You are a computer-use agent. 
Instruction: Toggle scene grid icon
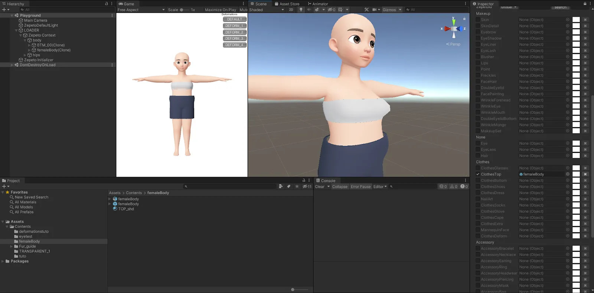coord(340,10)
